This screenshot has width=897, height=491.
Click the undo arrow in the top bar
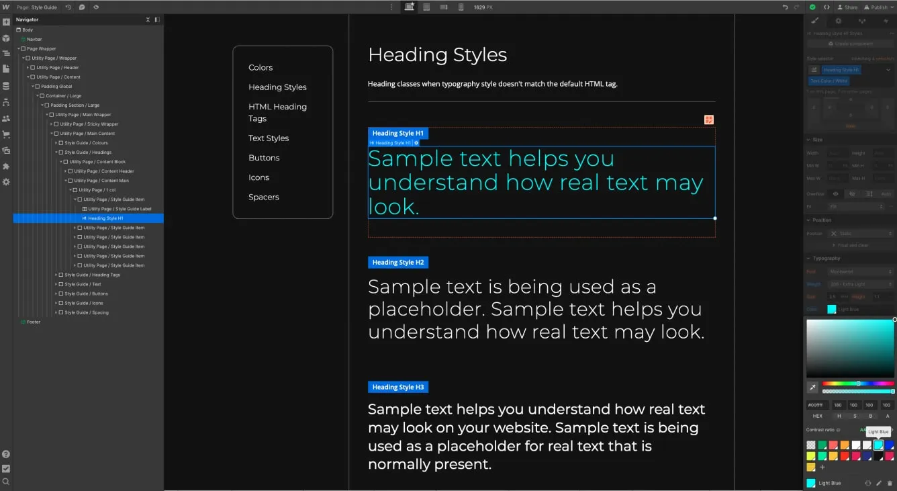[785, 7]
